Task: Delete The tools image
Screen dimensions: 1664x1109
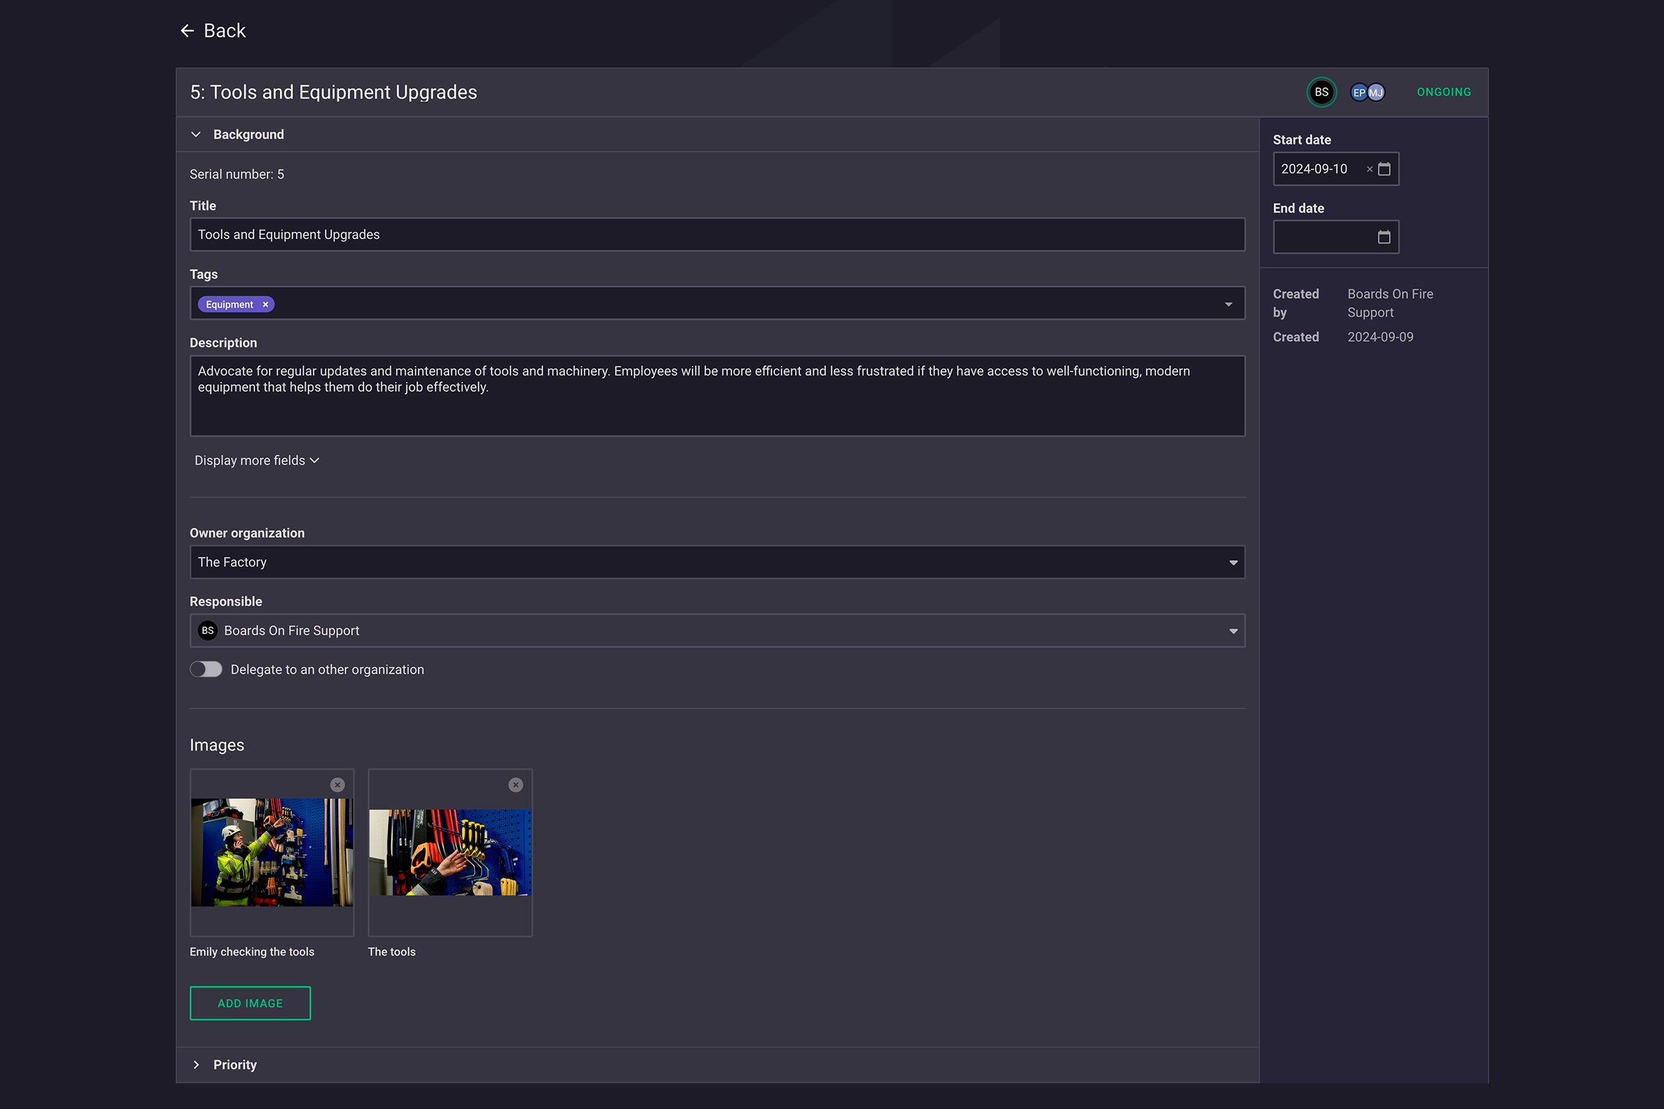Action: (516, 785)
